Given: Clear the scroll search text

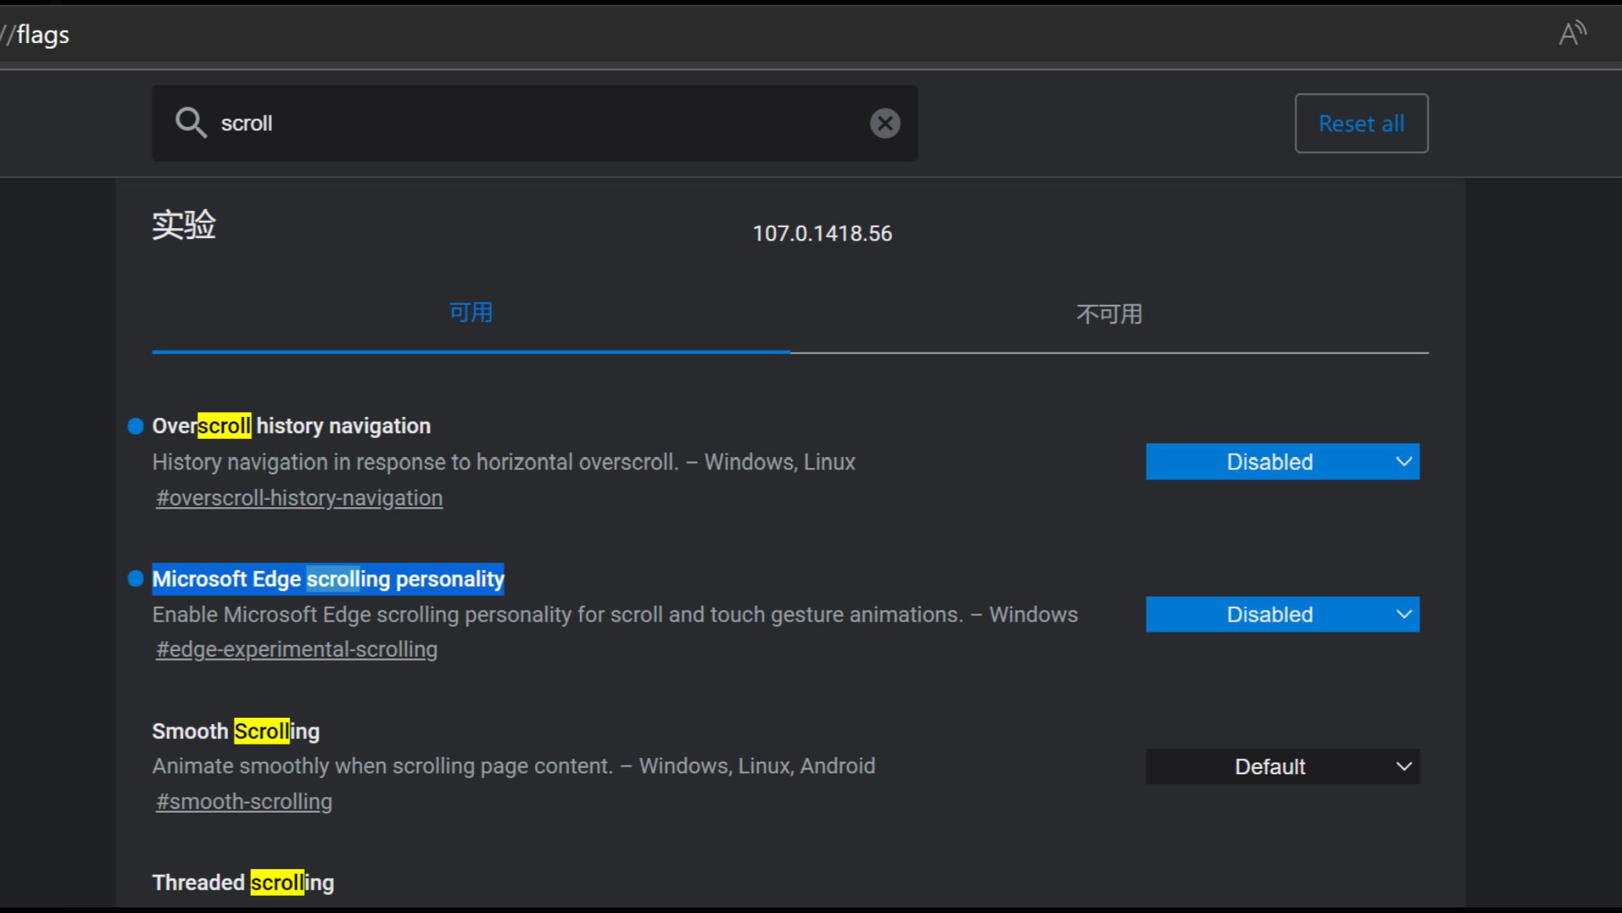Looking at the screenshot, I should click(x=885, y=123).
